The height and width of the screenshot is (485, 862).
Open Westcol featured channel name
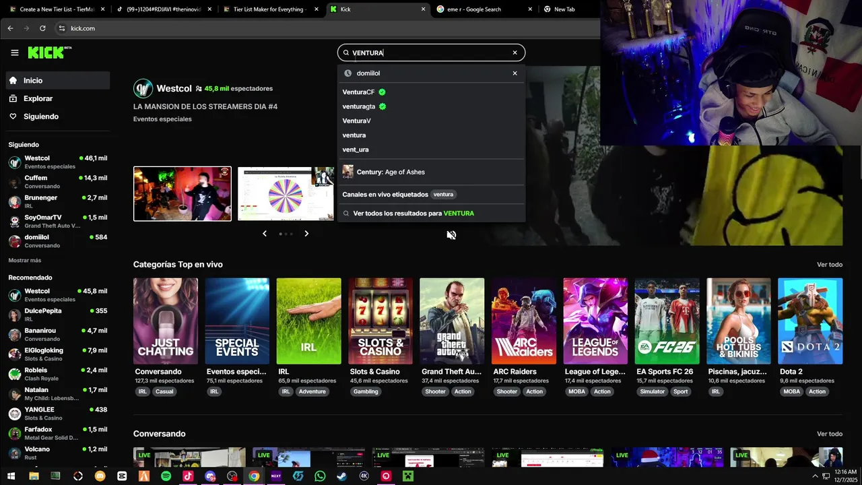pyautogui.click(x=174, y=88)
